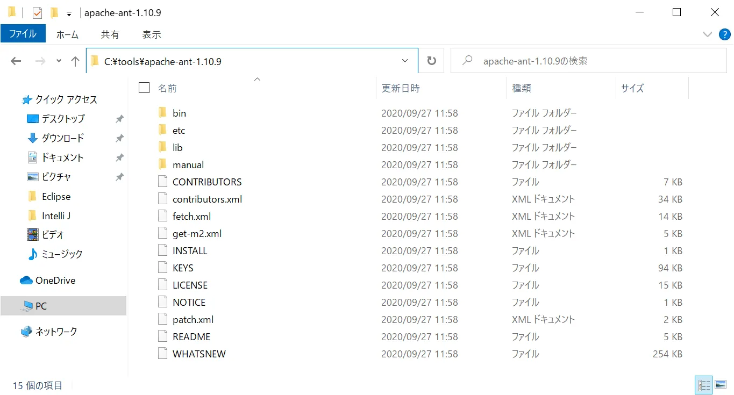Open the 共有 ribbon tab
Image resolution: width=734 pixels, height=395 pixels.
pyautogui.click(x=110, y=34)
